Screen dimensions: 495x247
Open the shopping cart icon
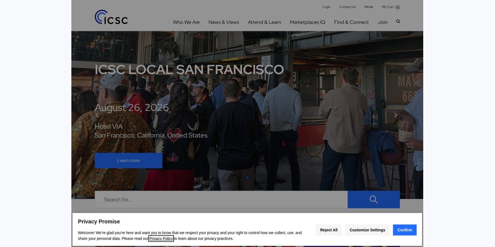click(x=398, y=7)
